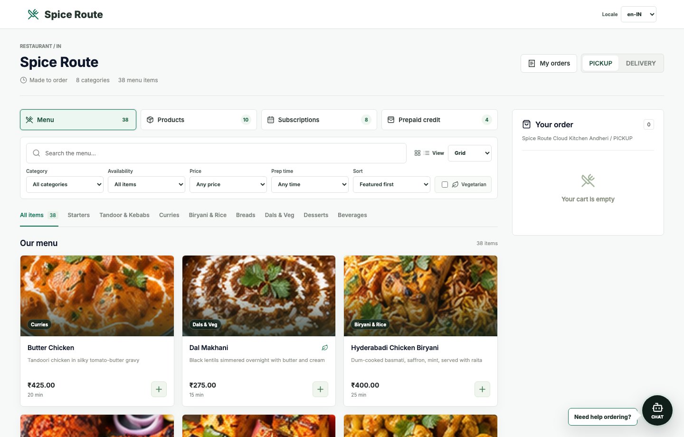Click the receipt icon in My orders
Screen dimensions: 684x437
tap(532, 63)
